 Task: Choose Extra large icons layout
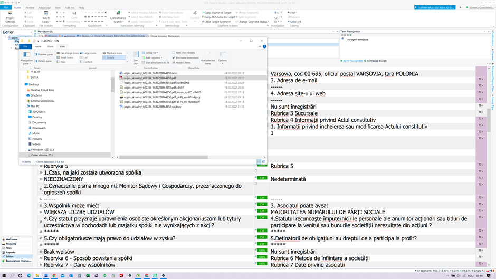pyautogui.click(x=68, y=53)
